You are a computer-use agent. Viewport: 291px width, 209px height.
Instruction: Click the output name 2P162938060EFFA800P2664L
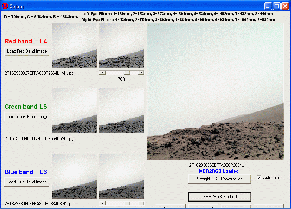coord(216,165)
